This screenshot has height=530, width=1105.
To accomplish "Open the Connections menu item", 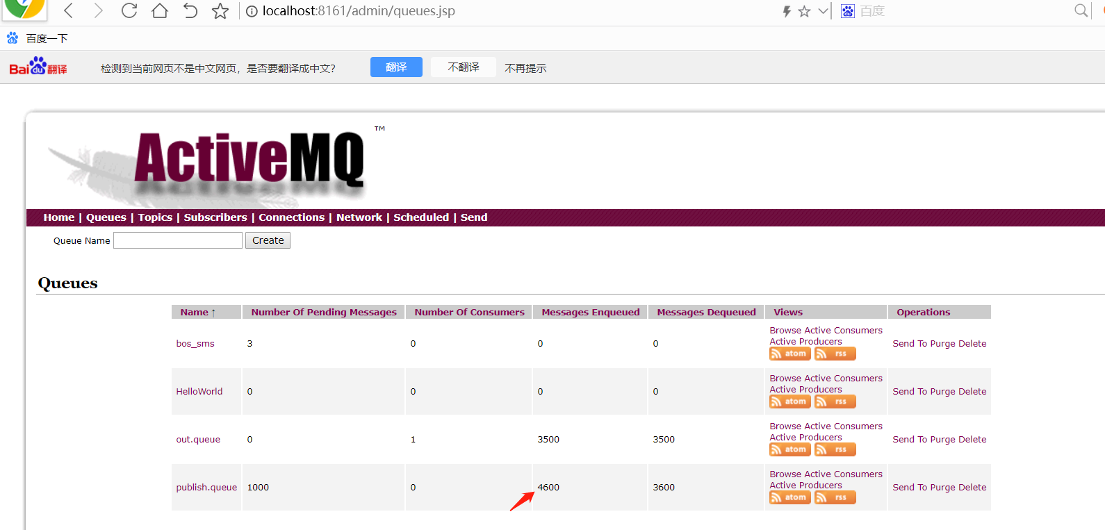I will tap(292, 217).
